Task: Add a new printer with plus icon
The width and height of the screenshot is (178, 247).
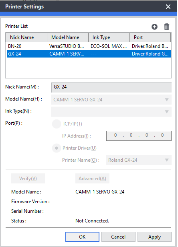Action: (154, 27)
